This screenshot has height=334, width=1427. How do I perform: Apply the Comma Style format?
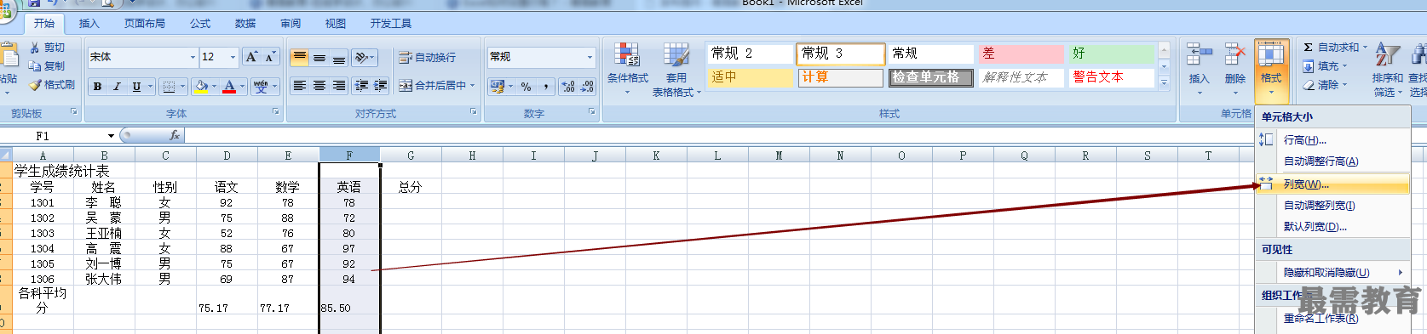(x=546, y=86)
